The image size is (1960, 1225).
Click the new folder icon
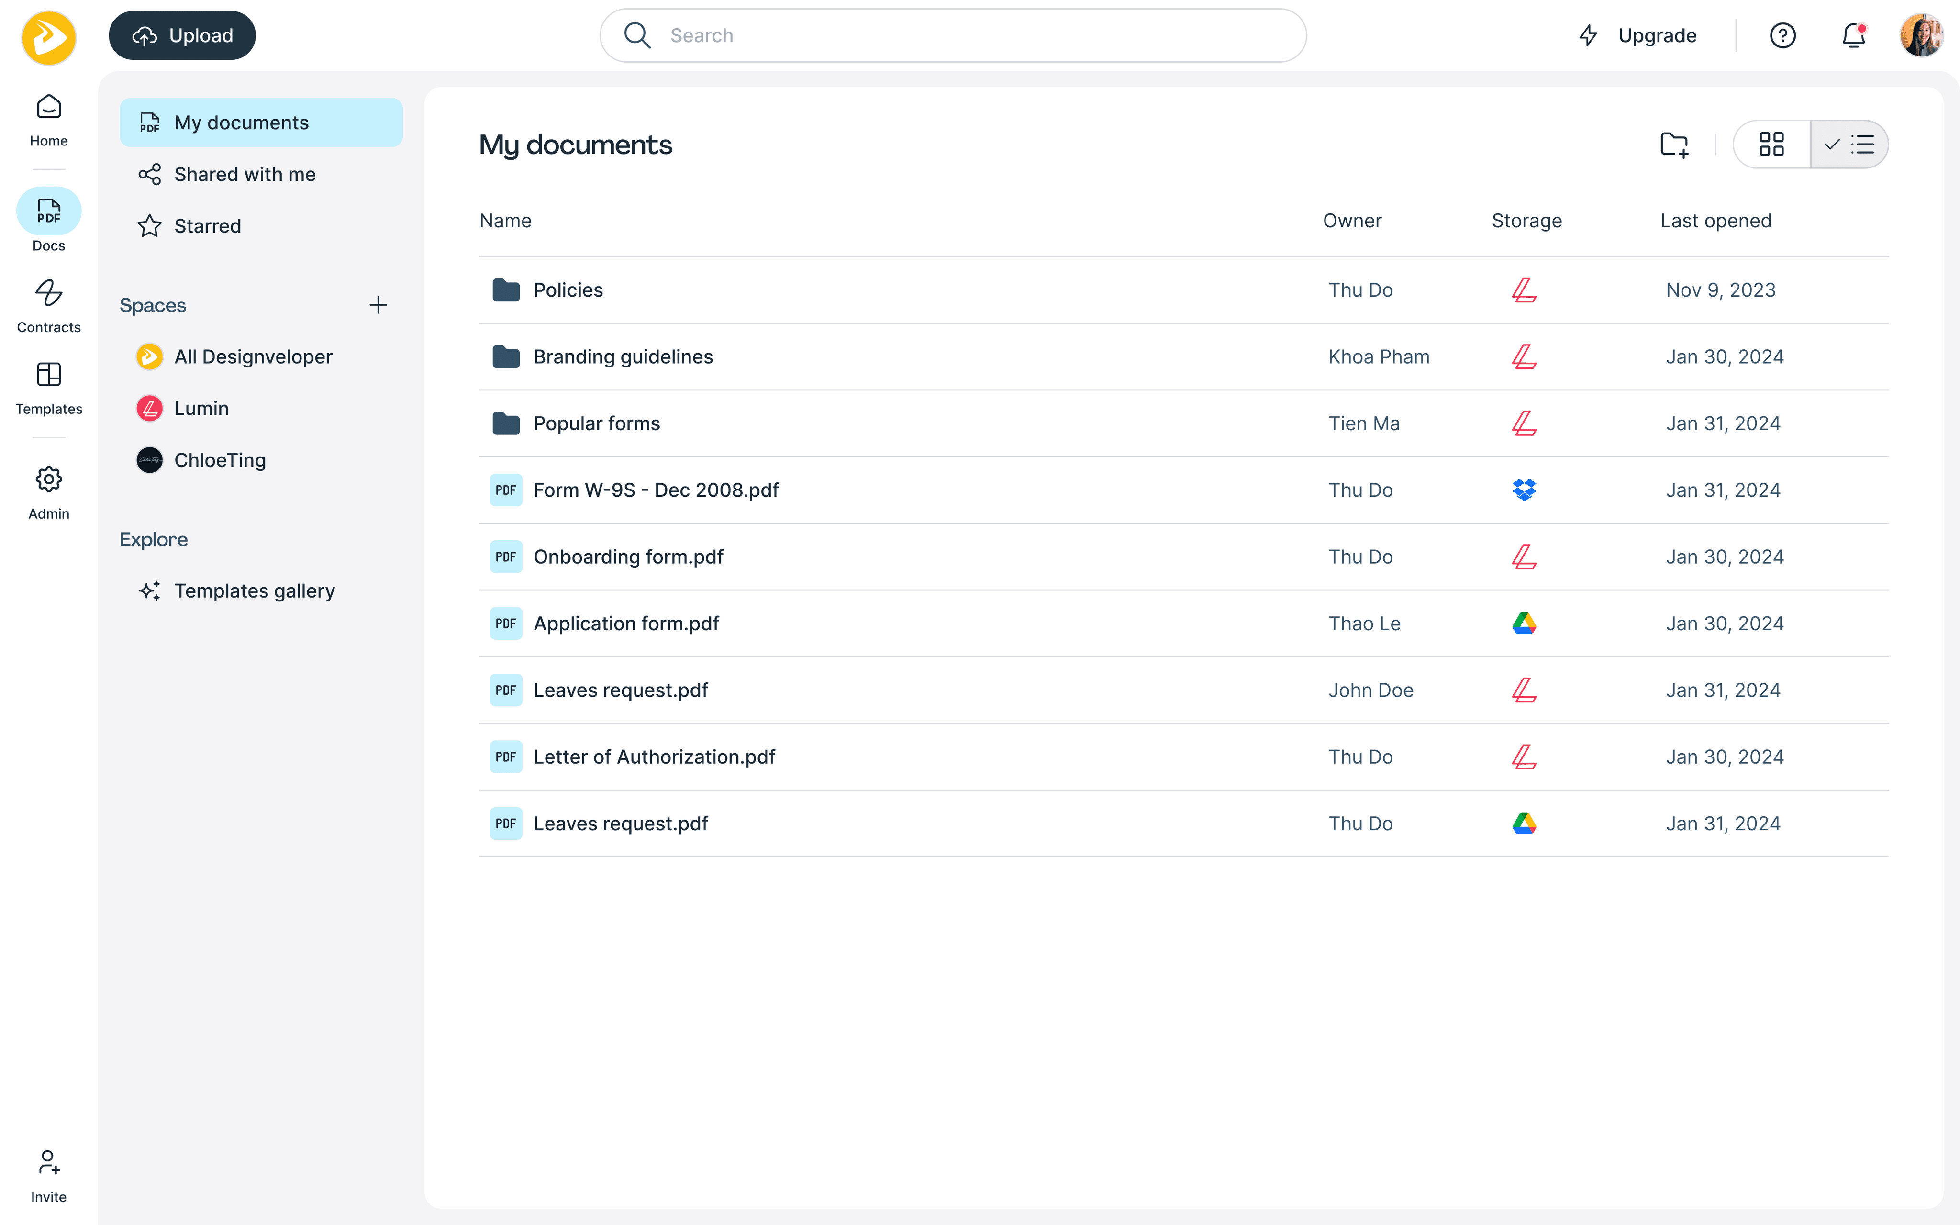pos(1673,145)
